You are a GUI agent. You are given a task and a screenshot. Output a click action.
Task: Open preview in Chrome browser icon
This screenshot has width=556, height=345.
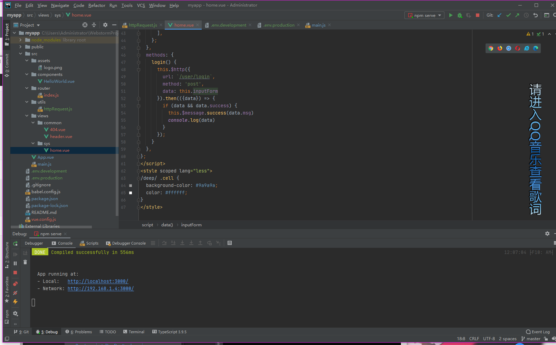tap(491, 48)
